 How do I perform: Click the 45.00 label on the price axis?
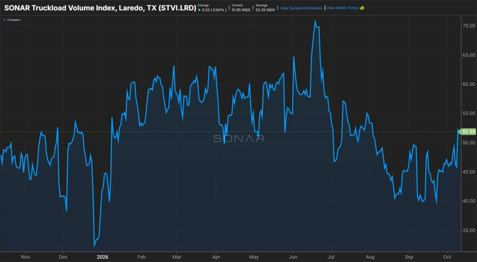pos(468,172)
